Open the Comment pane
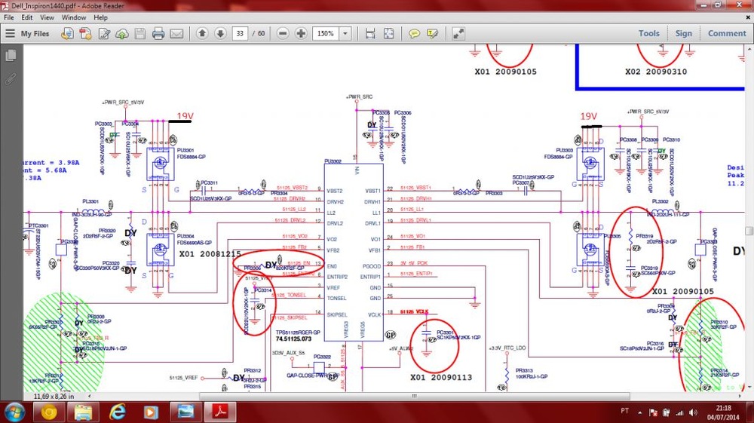Image resolution: width=754 pixels, height=423 pixels. click(726, 33)
